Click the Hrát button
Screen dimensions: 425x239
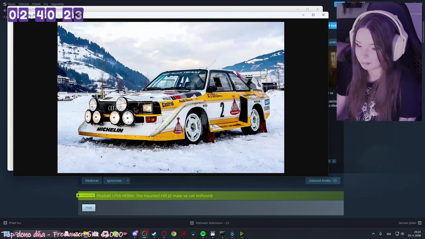[x=89, y=208]
